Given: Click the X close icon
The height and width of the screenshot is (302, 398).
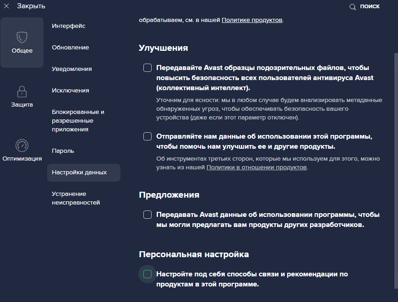Looking at the screenshot, I should (6, 6).
